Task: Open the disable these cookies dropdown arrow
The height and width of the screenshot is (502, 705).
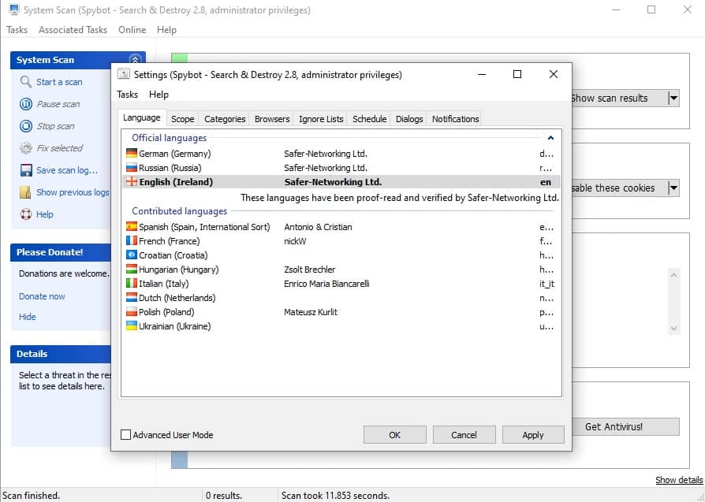Action: click(x=673, y=188)
